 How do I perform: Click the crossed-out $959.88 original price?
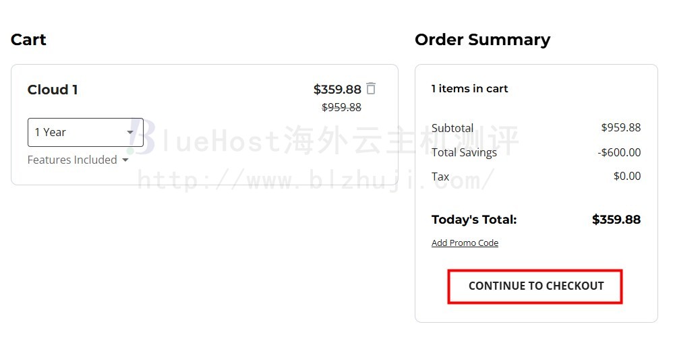342,107
